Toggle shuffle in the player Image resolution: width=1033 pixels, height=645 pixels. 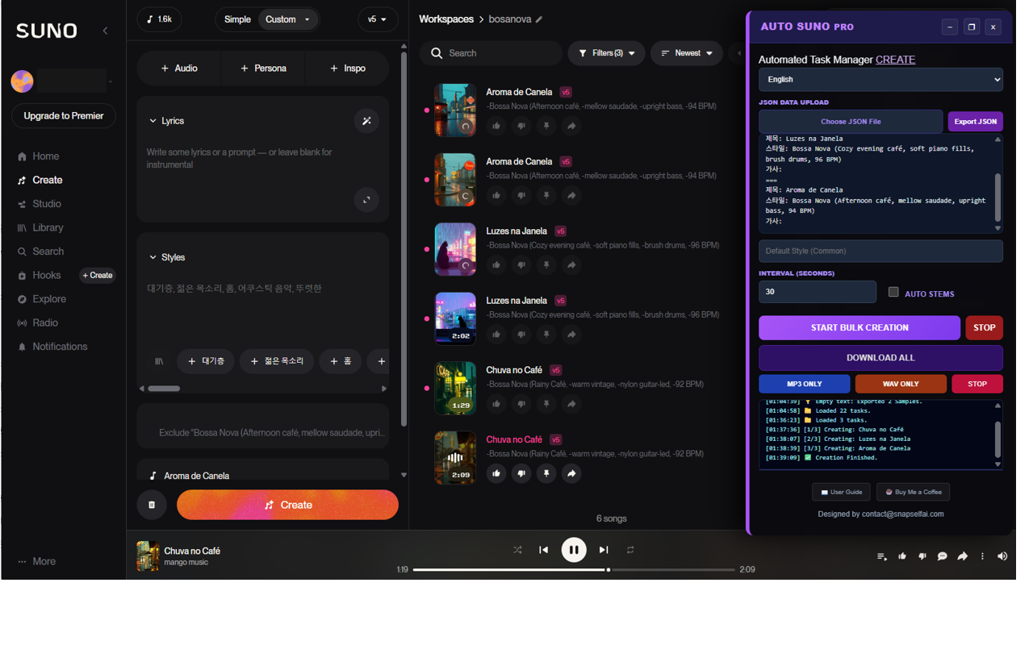pyautogui.click(x=517, y=550)
